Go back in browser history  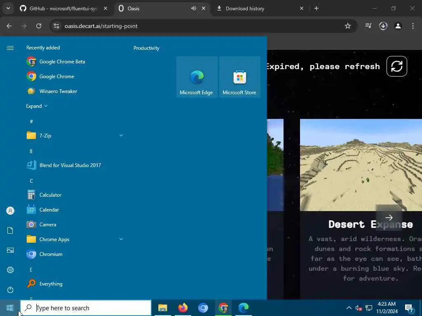click(9, 26)
